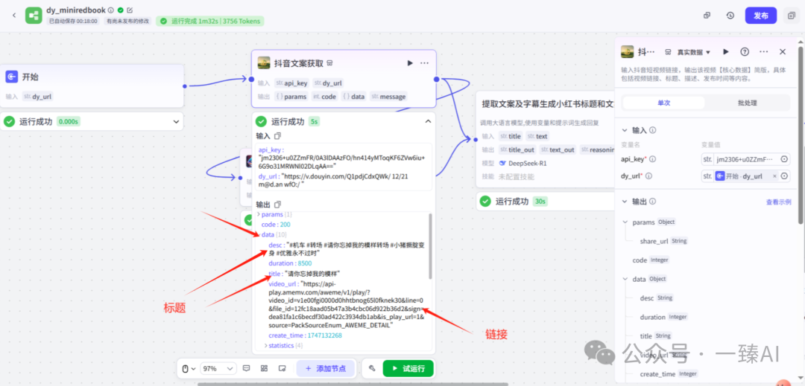Expand the statistics [4] tree row
This screenshot has width=805, height=386.
(x=266, y=346)
